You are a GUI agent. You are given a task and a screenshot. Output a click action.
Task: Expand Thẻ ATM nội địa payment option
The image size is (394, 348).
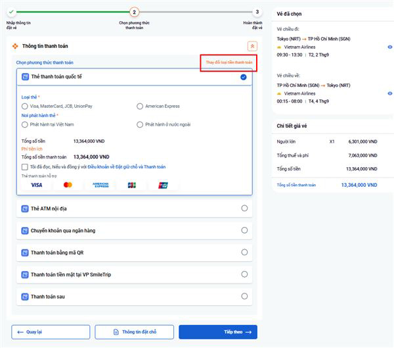[244, 209]
